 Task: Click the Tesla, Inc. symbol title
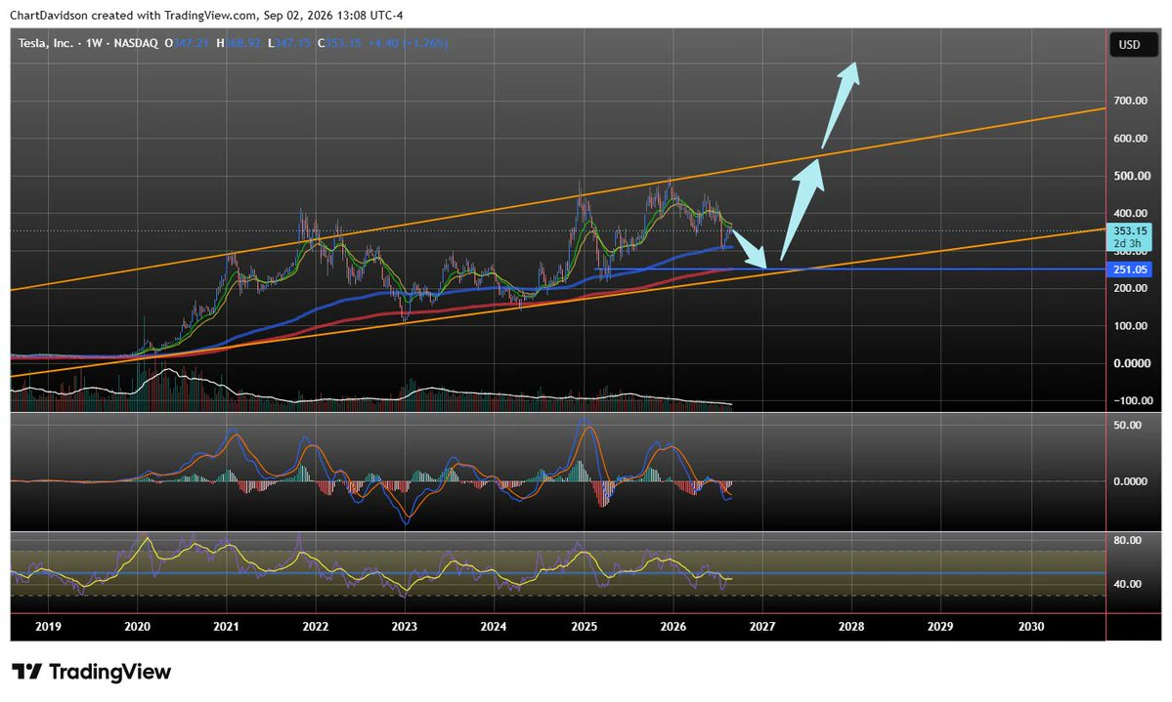(46, 43)
